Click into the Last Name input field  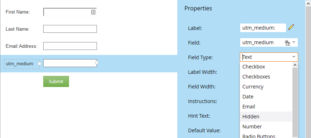click(70, 29)
